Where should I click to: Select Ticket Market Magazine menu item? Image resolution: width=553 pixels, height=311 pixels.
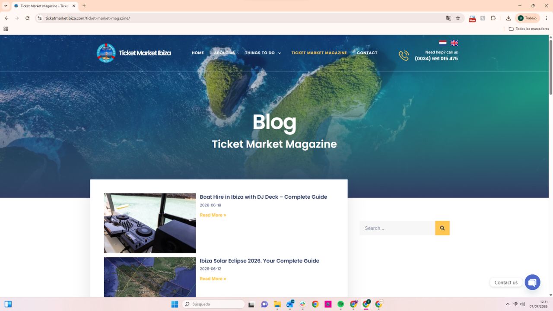tap(319, 53)
